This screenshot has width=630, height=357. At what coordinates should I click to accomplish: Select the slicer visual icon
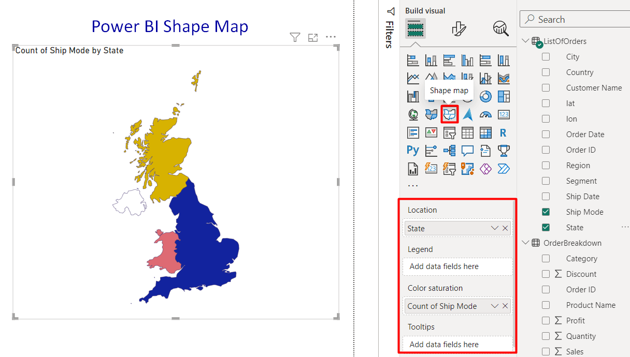[x=449, y=132]
